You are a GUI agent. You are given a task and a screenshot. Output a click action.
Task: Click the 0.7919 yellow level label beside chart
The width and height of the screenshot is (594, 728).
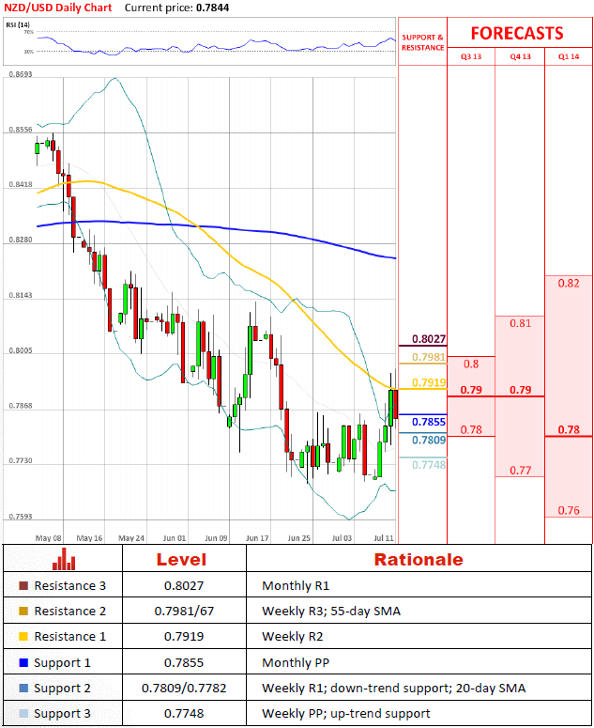click(x=429, y=382)
